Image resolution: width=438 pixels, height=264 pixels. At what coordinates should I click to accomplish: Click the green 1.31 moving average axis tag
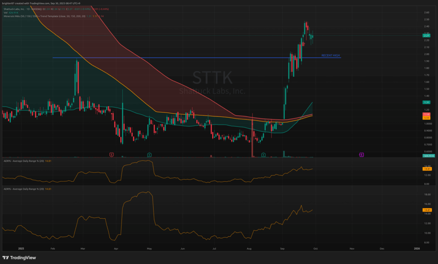click(426, 102)
